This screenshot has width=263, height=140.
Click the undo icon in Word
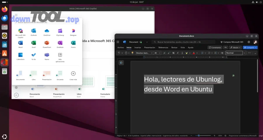(119, 53)
